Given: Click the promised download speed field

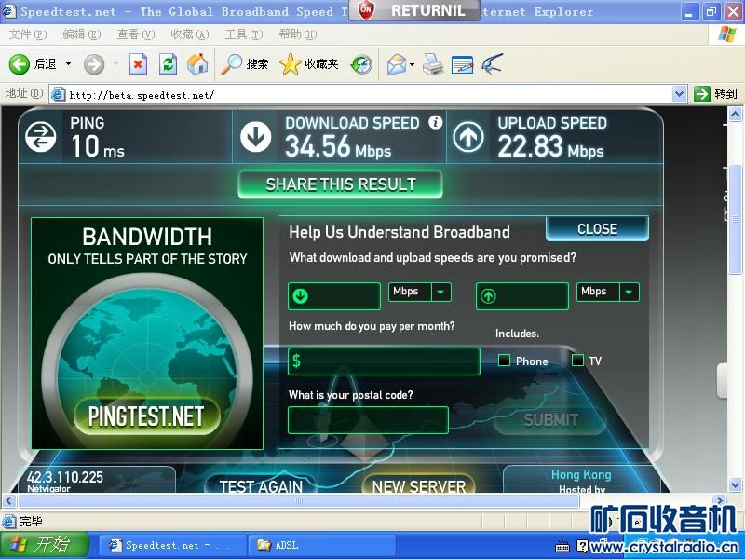Looking at the screenshot, I should pos(334,295).
